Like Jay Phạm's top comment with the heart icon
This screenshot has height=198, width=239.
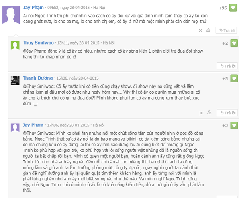pyautogui.click(x=233, y=8)
